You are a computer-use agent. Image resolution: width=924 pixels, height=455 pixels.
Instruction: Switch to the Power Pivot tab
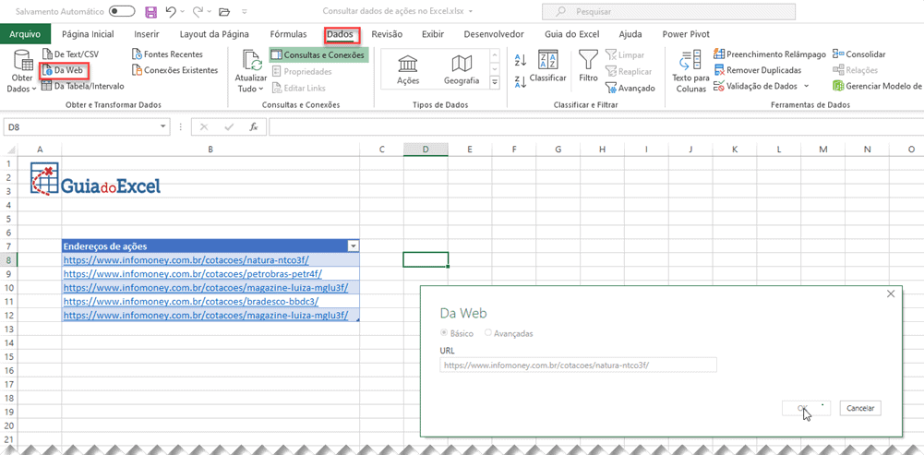(686, 34)
